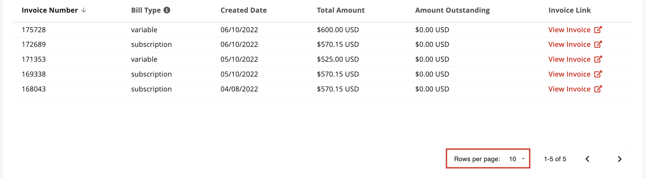Open external link icon for invoice 172689
Viewport: 646px width, 178px height.
pos(598,44)
